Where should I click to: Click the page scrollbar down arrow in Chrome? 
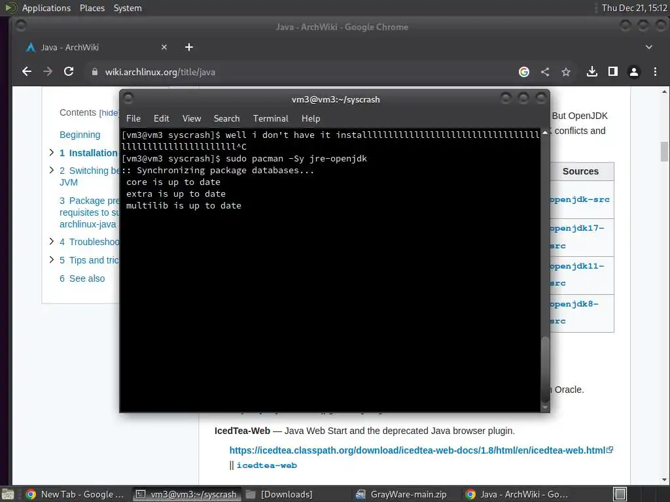pos(664,480)
